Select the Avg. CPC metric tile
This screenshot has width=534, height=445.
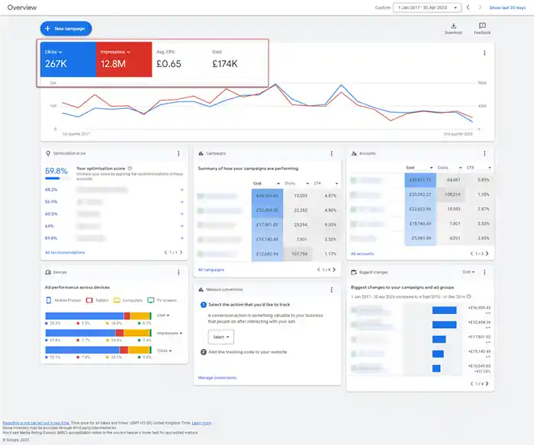tap(180, 59)
